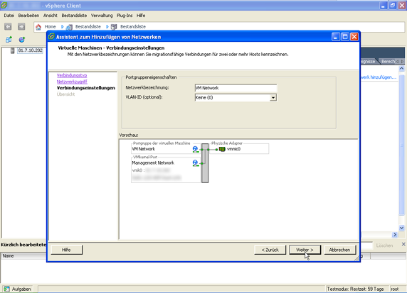Click right arrow of background horizontal scrollbar
This screenshot has width=407, height=293.
point(395,235)
